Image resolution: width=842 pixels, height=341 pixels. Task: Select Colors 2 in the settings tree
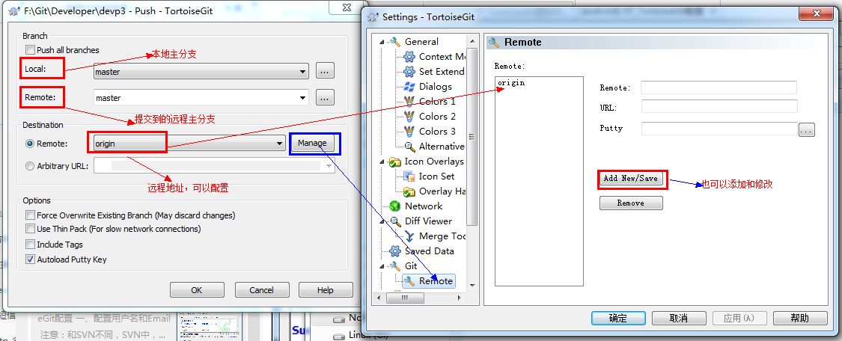pyautogui.click(x=437, y=117)
